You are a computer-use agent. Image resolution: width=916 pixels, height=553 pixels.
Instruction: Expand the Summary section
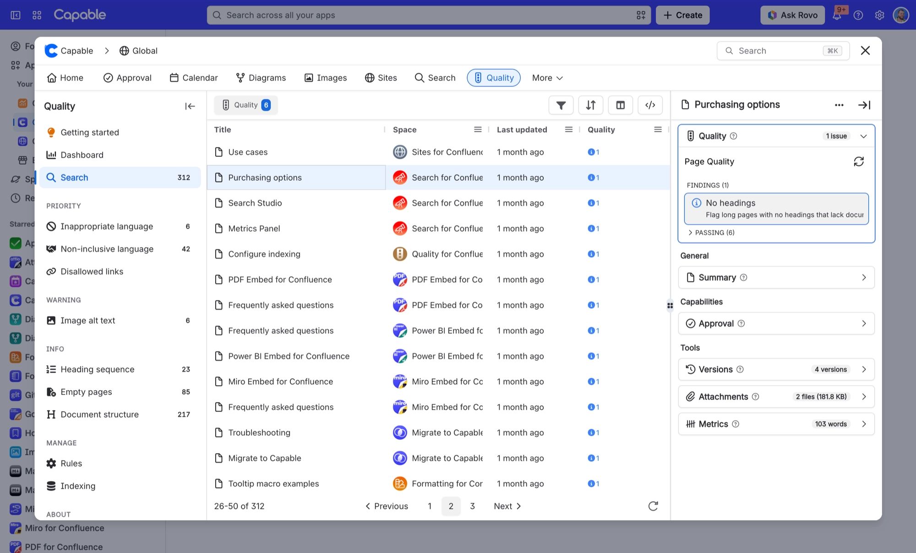click(776, 277)
